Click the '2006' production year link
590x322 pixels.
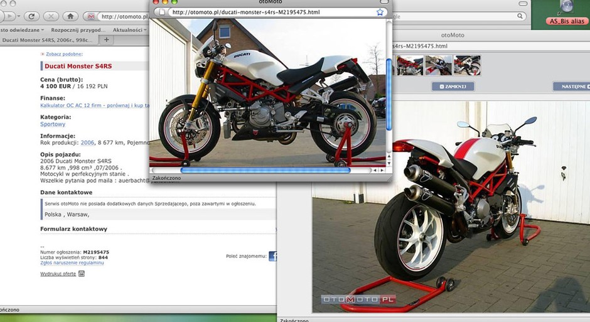(x=87, y=143)
